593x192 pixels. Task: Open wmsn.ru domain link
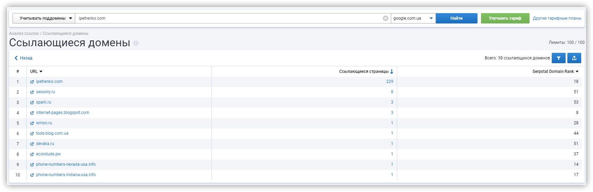pyautogui.click(x=44, y=123)
